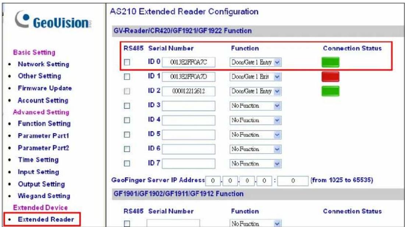The image size is (405, 227).
Task: Tick RS485 checkbox for ID 4
Action: pos(127,120)
